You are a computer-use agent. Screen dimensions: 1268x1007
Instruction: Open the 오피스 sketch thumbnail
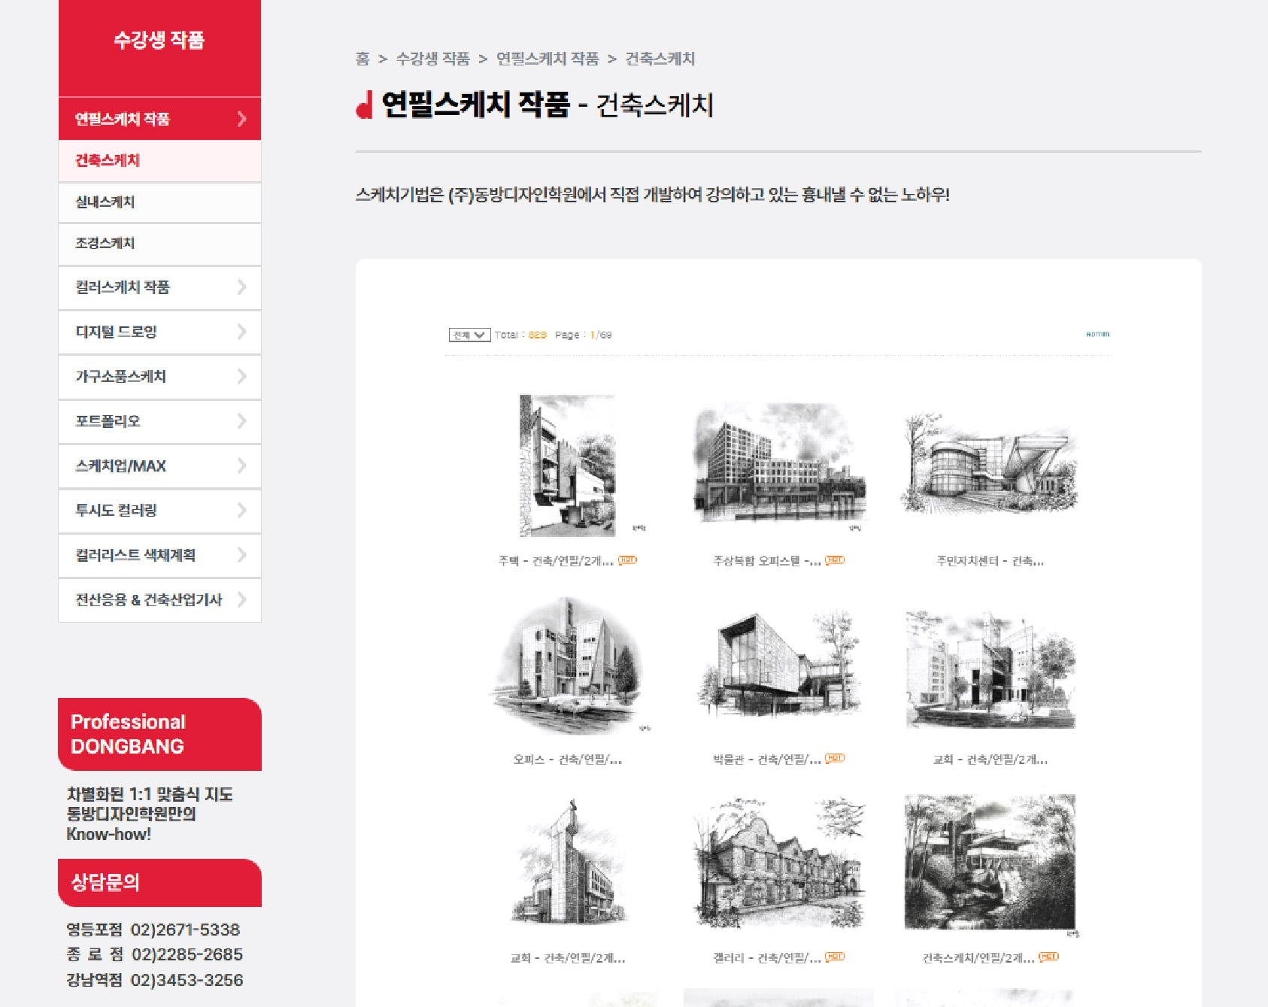(x=568, y=665)
